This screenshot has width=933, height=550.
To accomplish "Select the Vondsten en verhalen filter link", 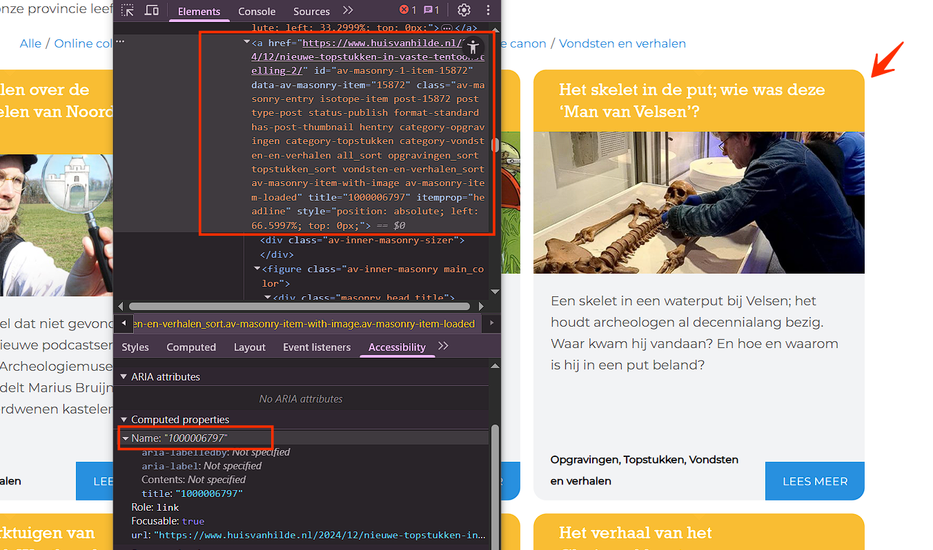I will (x=622, y=43).
